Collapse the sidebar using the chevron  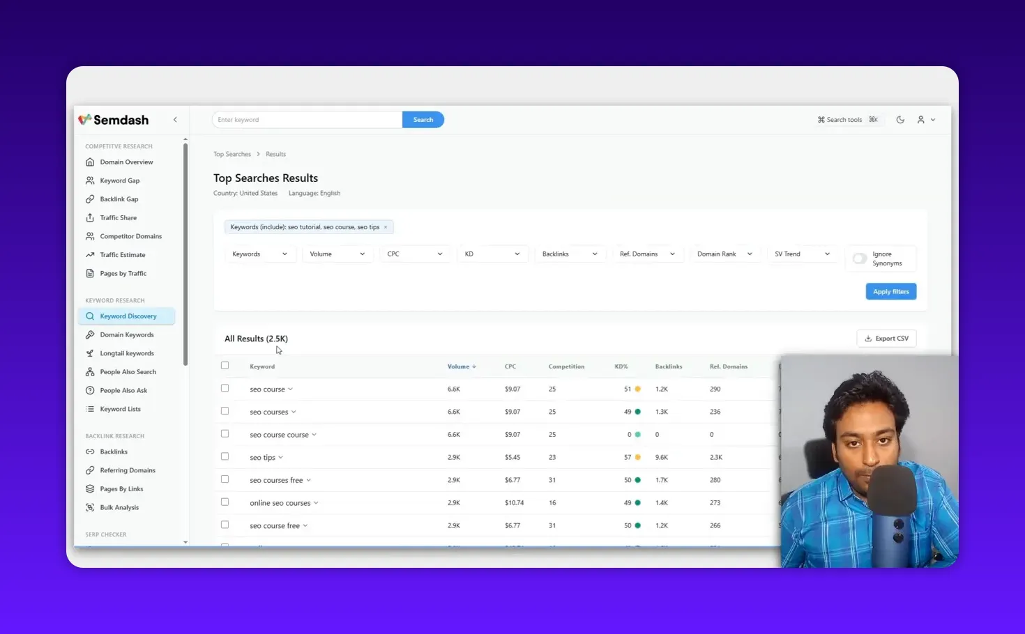point(175,119)
